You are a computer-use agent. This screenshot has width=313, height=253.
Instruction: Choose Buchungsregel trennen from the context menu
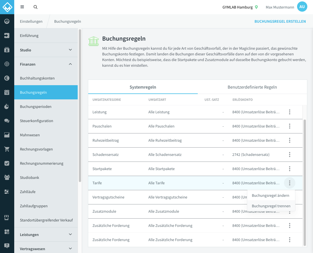tap(271, 206)
